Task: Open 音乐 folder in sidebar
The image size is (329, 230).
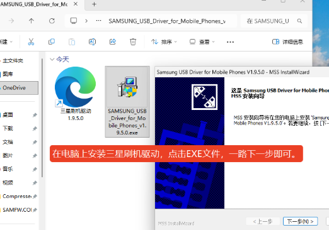Action: [x=8, y=169]
